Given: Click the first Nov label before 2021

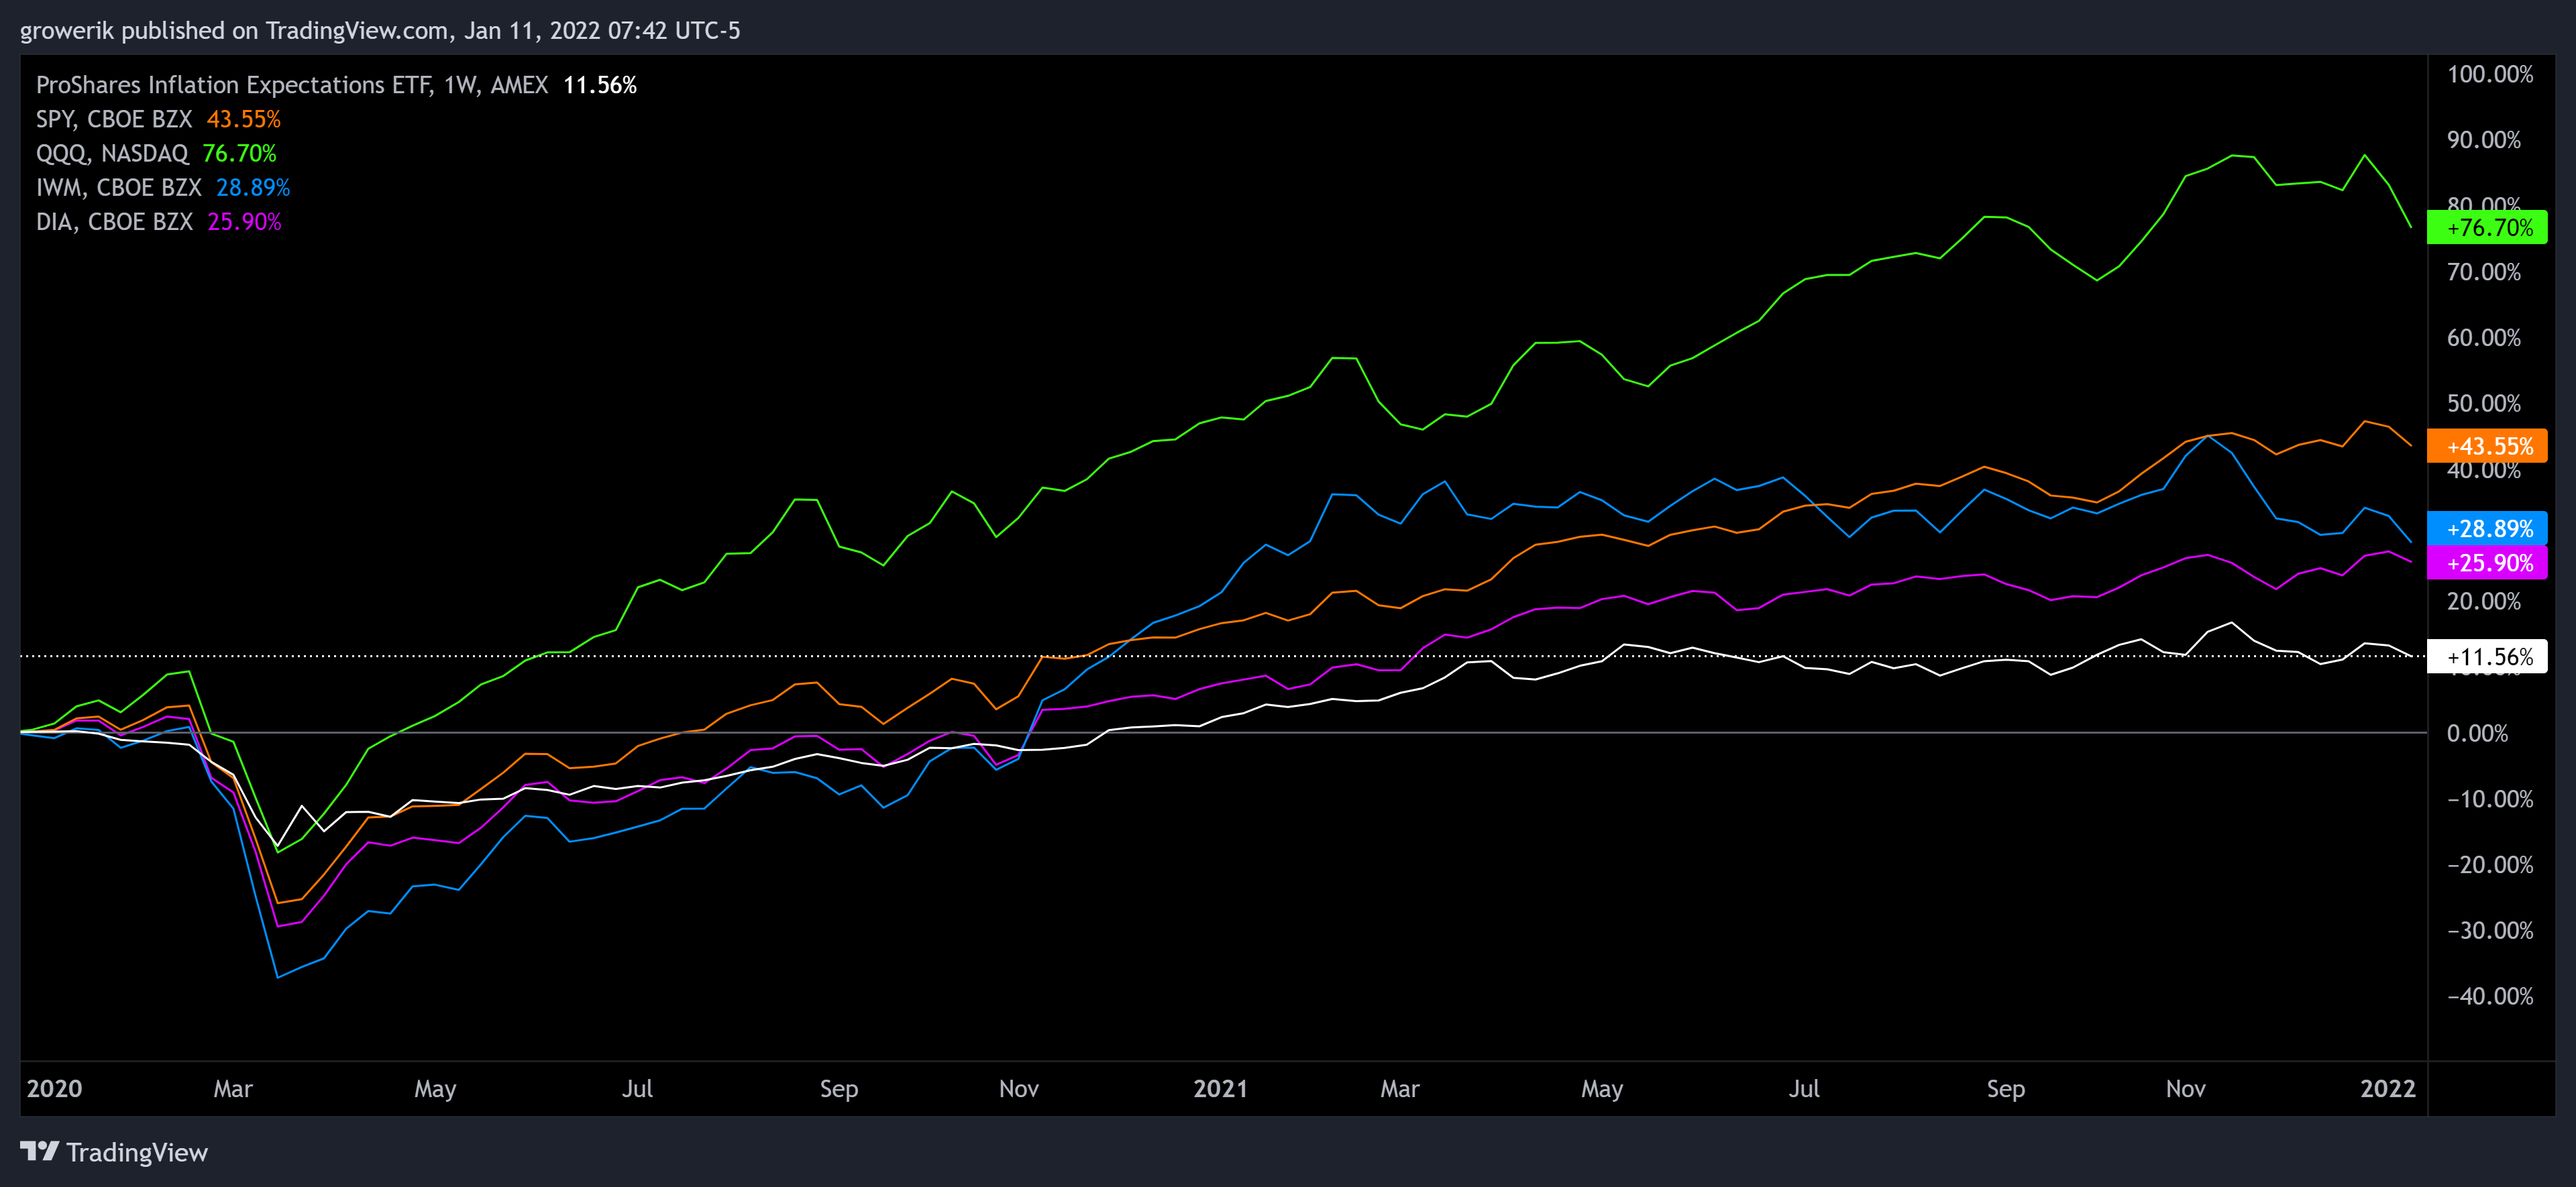Looking at the screenshot, I should click(1019, 1088).
